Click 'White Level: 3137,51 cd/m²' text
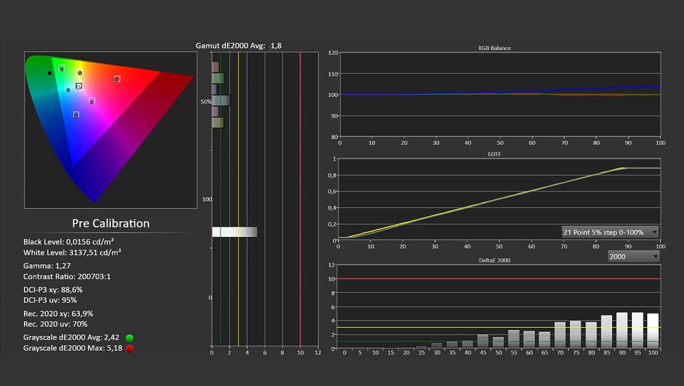 tap(72, 253)
